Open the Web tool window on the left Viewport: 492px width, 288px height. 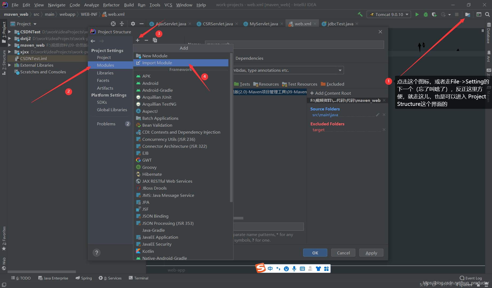click(x=4, y=264)
